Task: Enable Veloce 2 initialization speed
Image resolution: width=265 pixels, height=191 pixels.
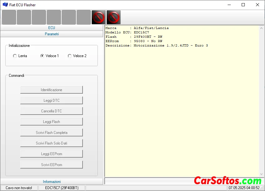Action: point(70,56)
